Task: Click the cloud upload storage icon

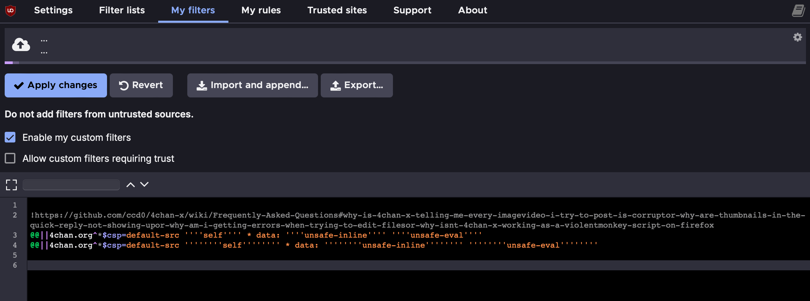Action: coord(21,45)
